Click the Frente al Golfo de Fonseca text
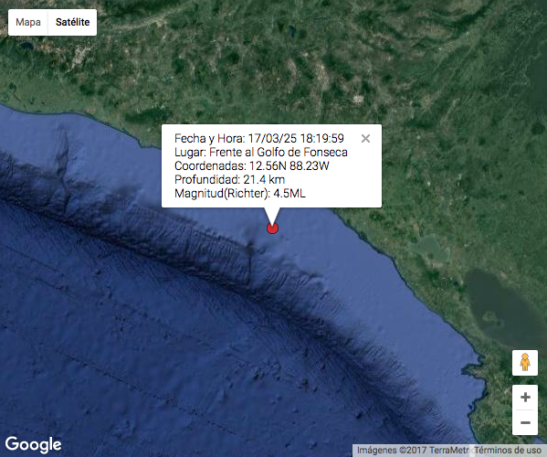 click(279, 153)
